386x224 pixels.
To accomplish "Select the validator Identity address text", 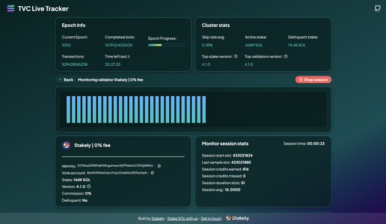I will pyautogui.click(x=115, y=166).
